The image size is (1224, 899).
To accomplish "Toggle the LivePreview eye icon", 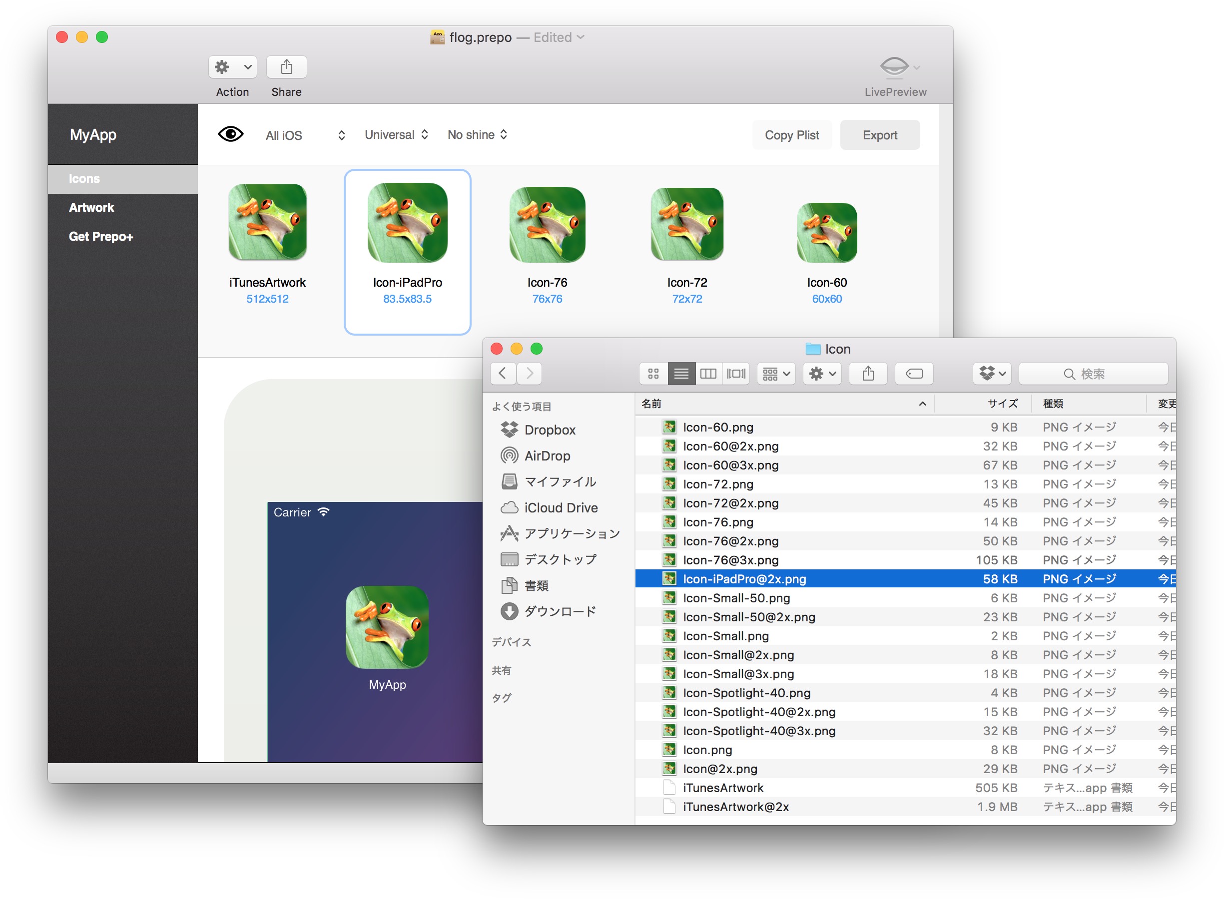I will [894, 67].
